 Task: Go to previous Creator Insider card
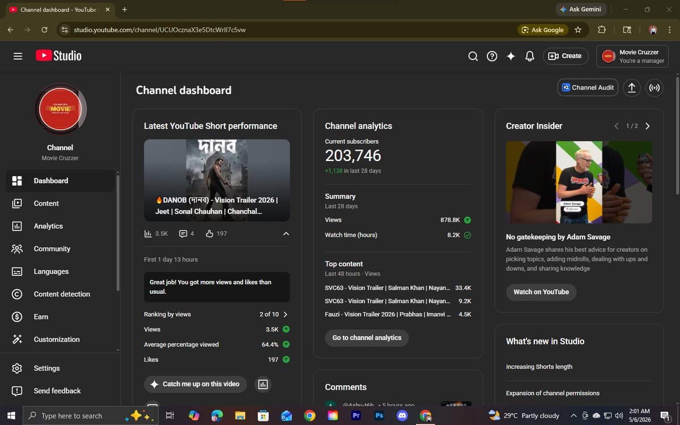[x=617, y=126]
